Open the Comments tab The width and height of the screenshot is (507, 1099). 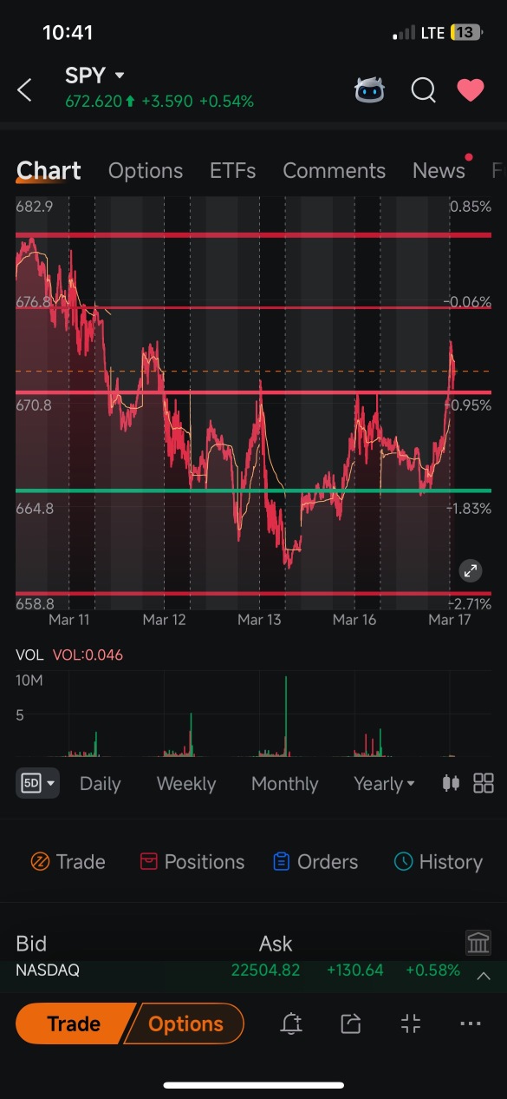click(x=334, y=171)
